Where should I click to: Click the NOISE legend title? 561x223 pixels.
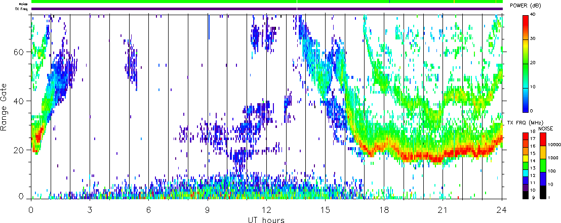546,128
